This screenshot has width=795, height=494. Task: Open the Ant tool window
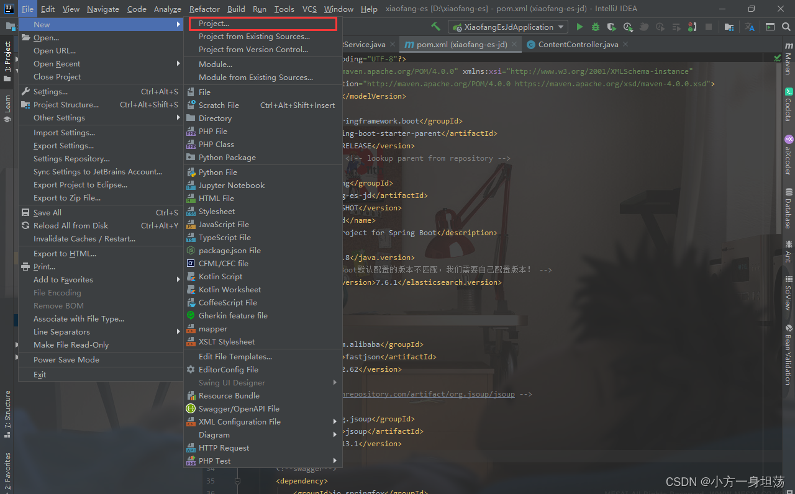788,251
